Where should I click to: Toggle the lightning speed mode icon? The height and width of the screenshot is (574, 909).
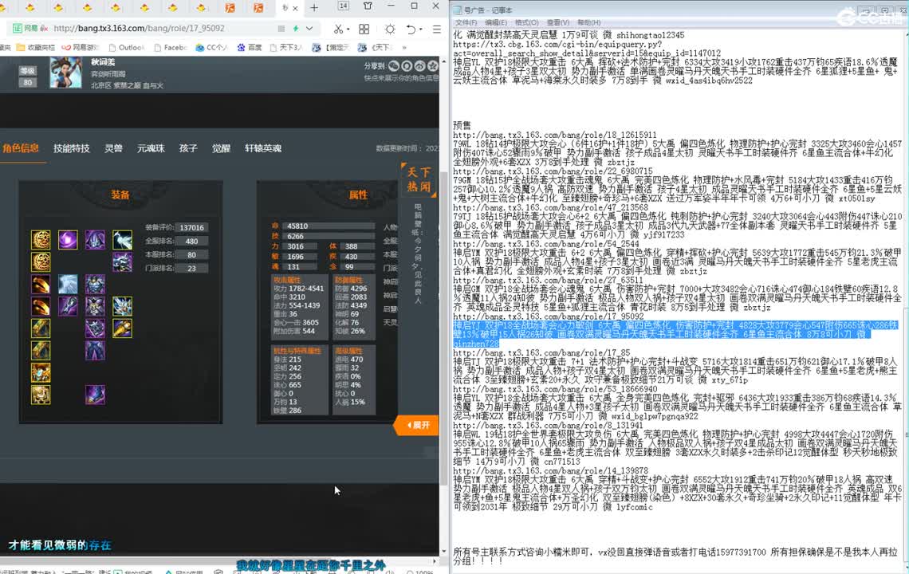(296, 29)
